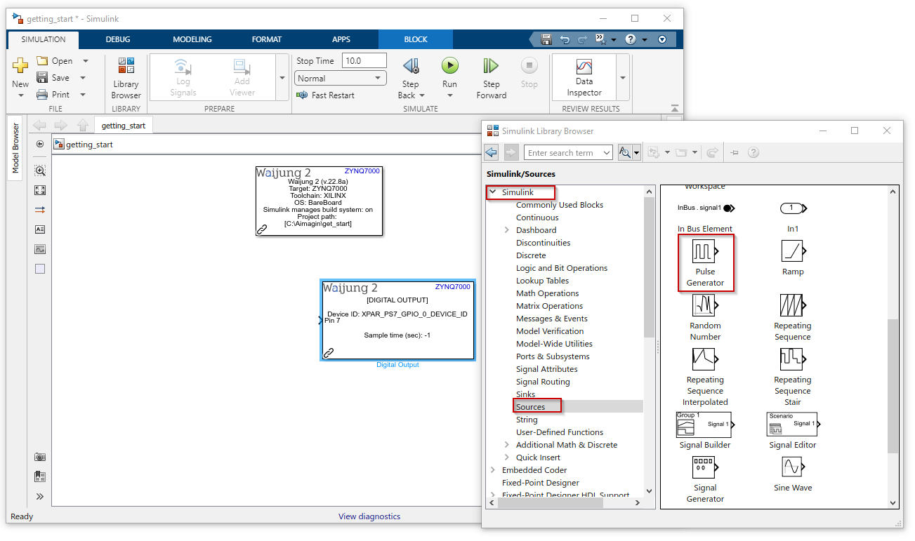Image resolution: width=915 pixels, height=541 pixels.
Task: Click Fit to View icon in canvas palette
Action: click(x=40, y=190)
